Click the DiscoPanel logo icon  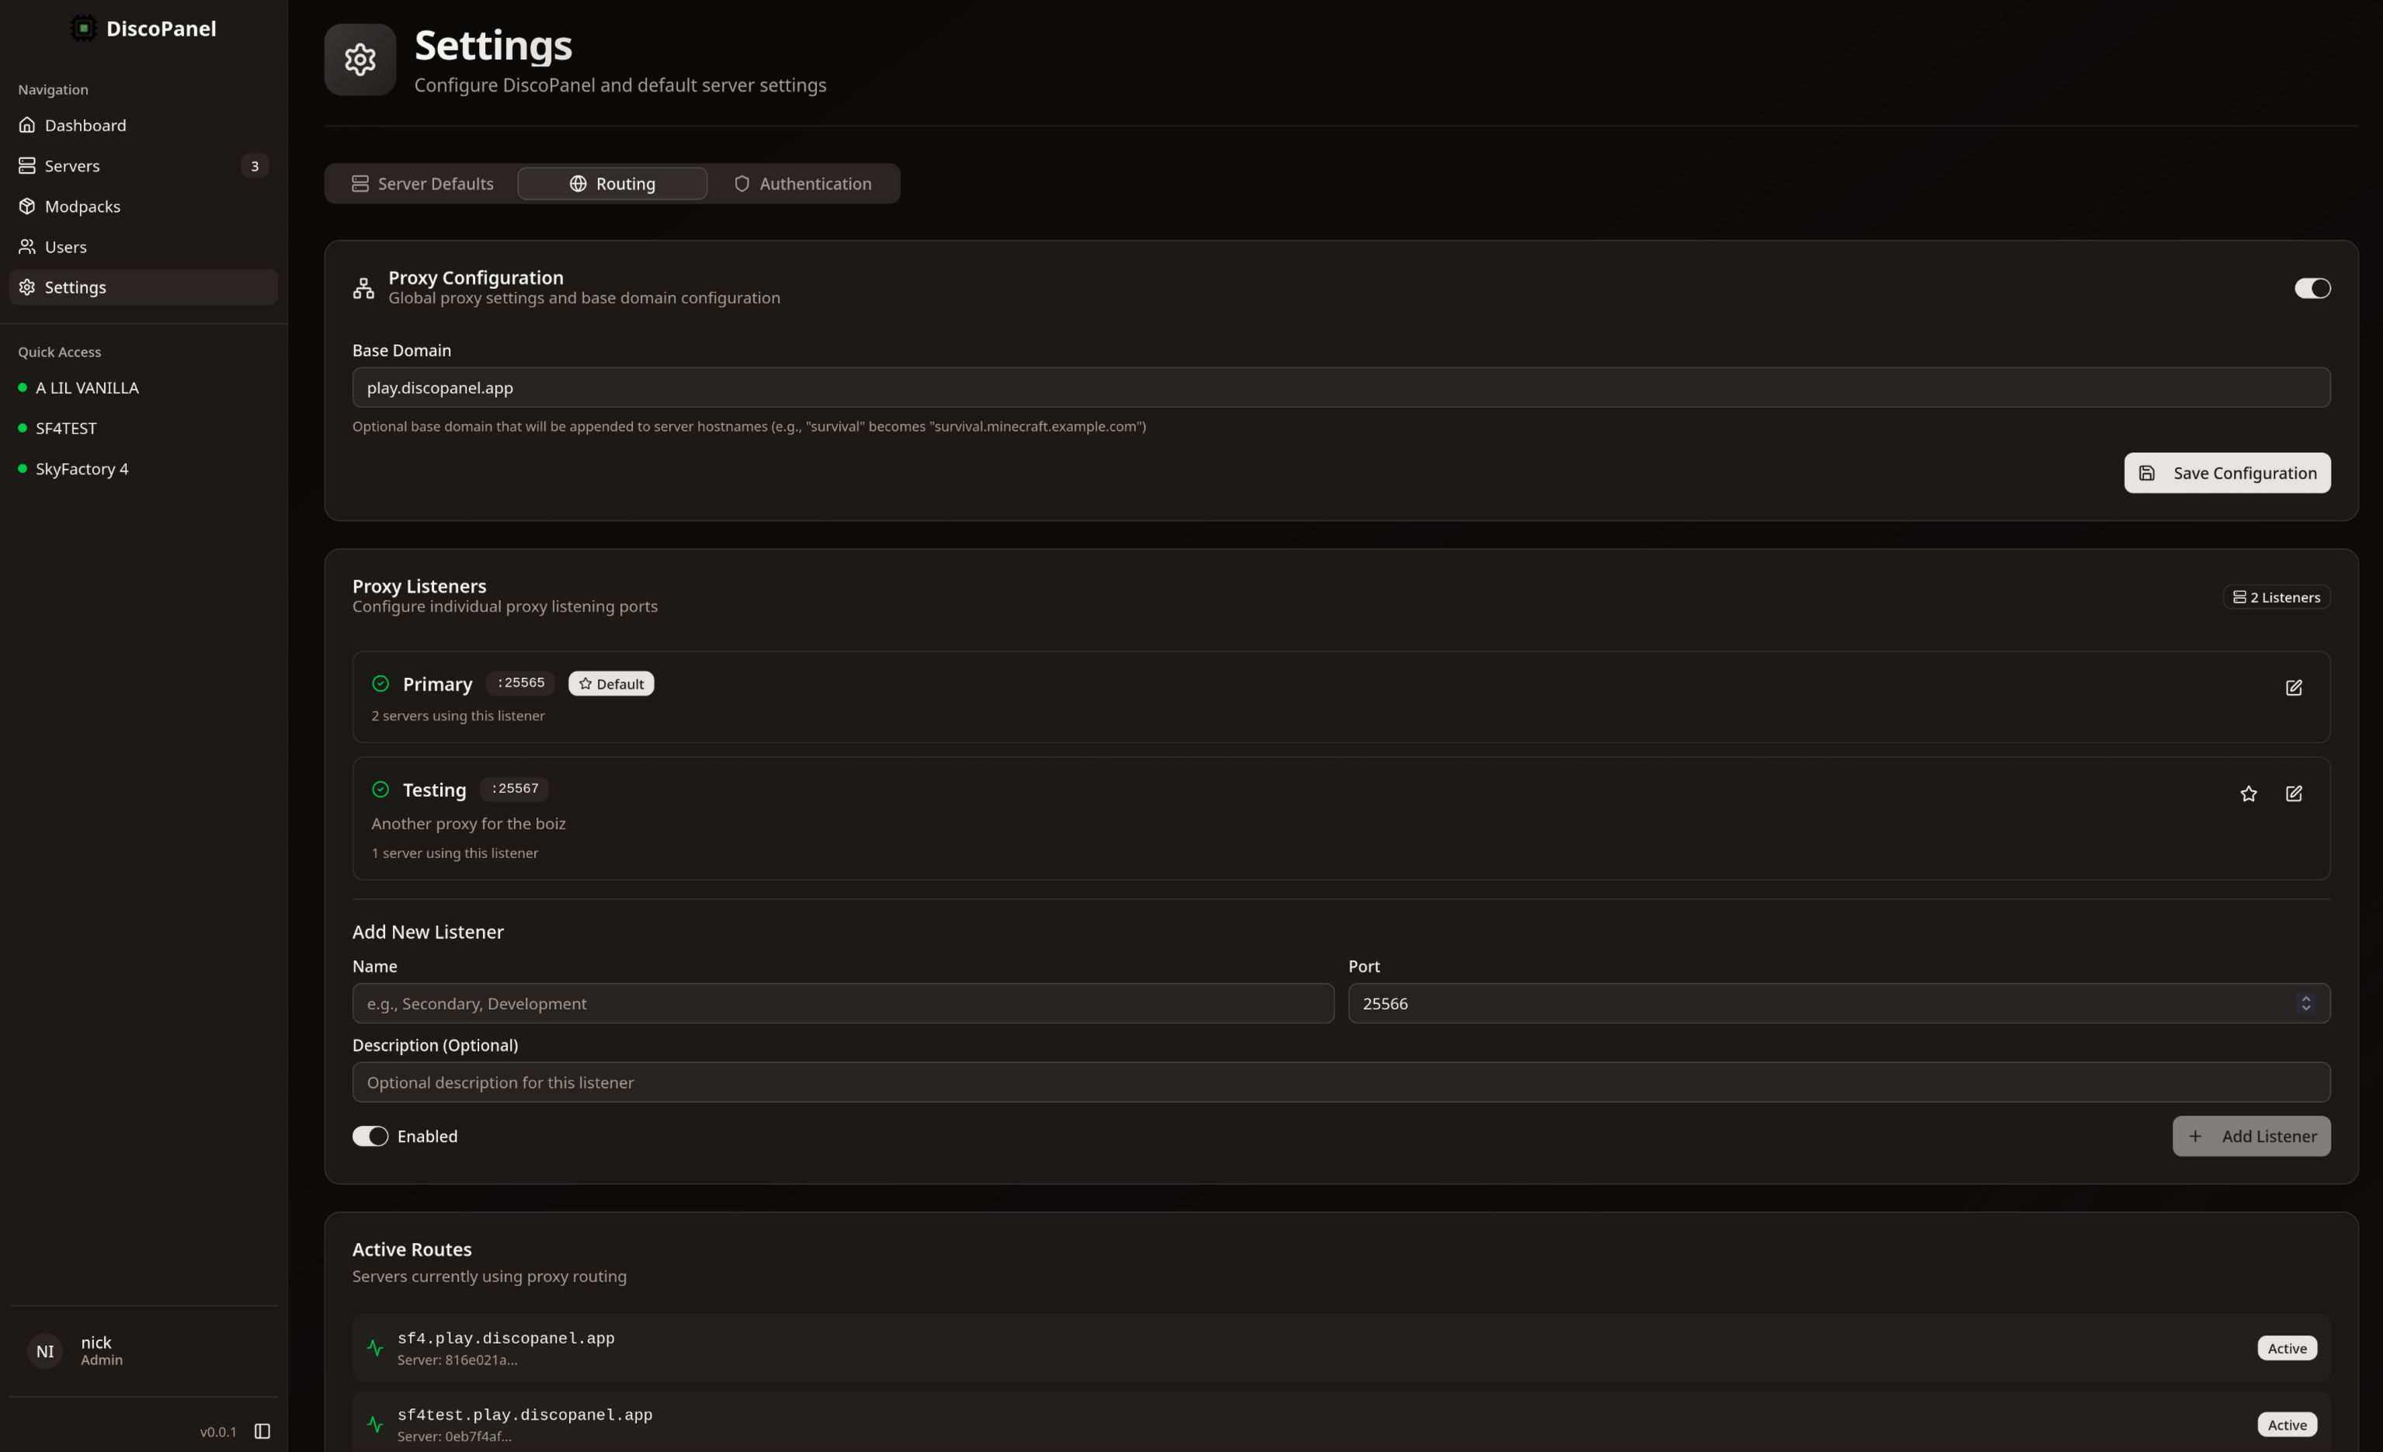coord(83,28)
